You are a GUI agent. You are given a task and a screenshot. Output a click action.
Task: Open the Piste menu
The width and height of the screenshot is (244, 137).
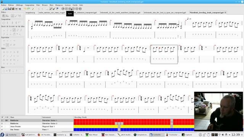click(x=38, y=5)
